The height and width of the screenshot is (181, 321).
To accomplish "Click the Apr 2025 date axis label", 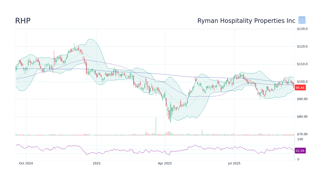I will pyautogui.click(x=165, y=163).
